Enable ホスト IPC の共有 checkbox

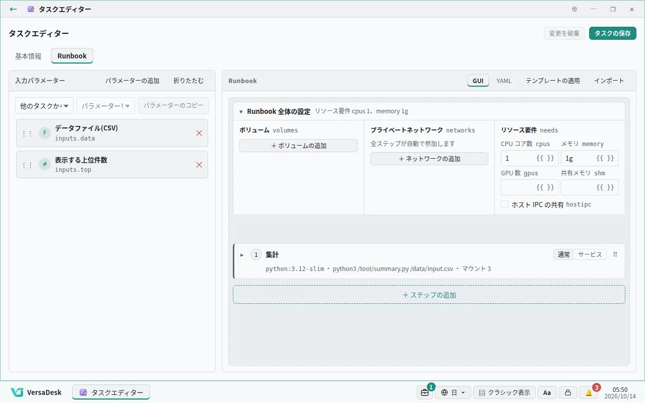504,205
